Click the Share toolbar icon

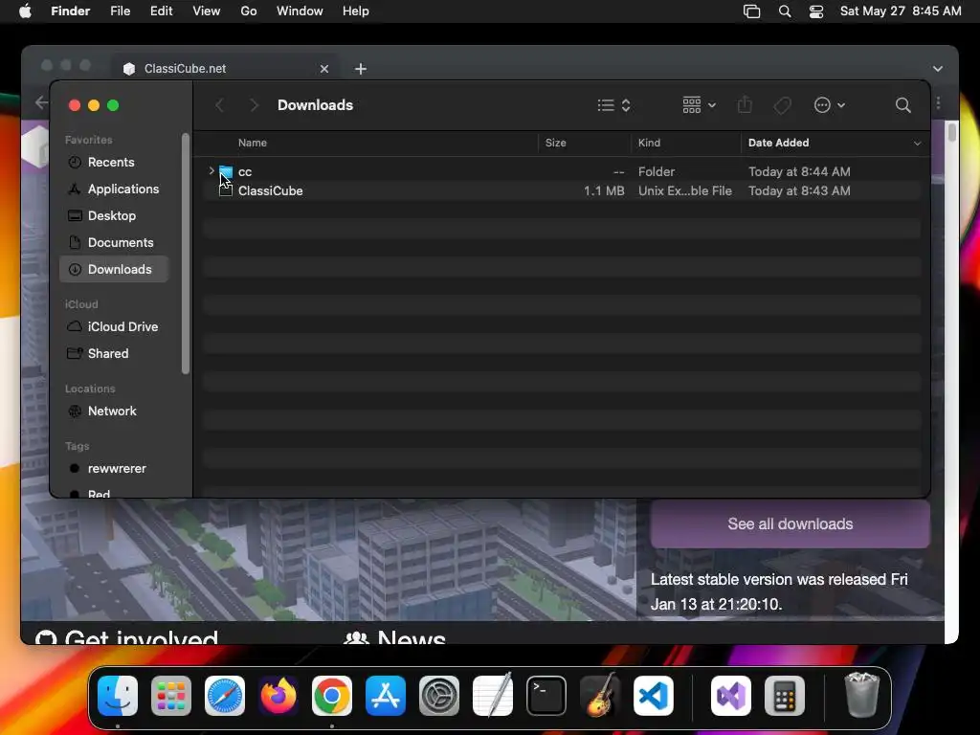pos(745,105)
